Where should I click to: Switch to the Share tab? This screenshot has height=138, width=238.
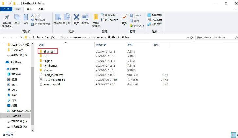coord(29,9)
